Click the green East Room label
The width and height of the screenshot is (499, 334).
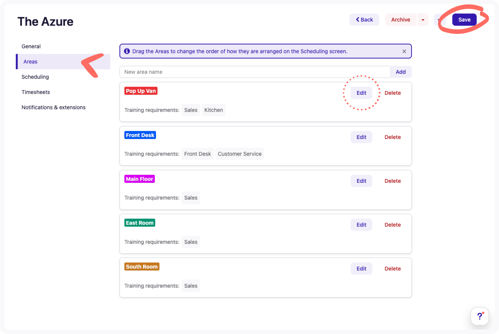(140, 223)
